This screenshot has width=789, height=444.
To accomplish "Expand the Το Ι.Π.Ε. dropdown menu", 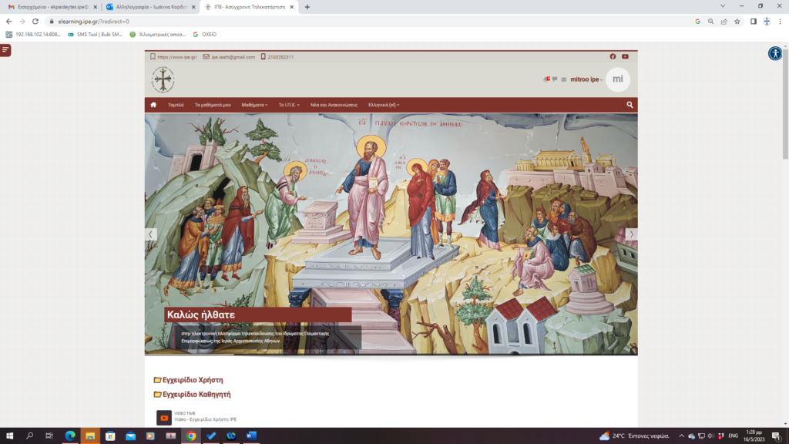I will (289, 105).
